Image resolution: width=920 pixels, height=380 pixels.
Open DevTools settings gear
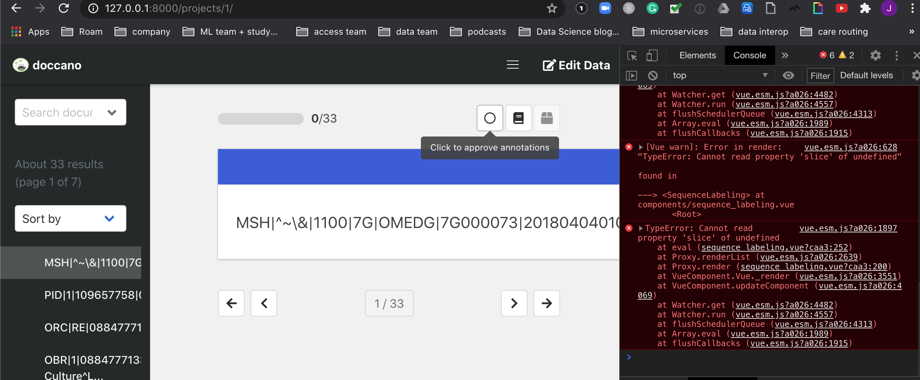875,55
